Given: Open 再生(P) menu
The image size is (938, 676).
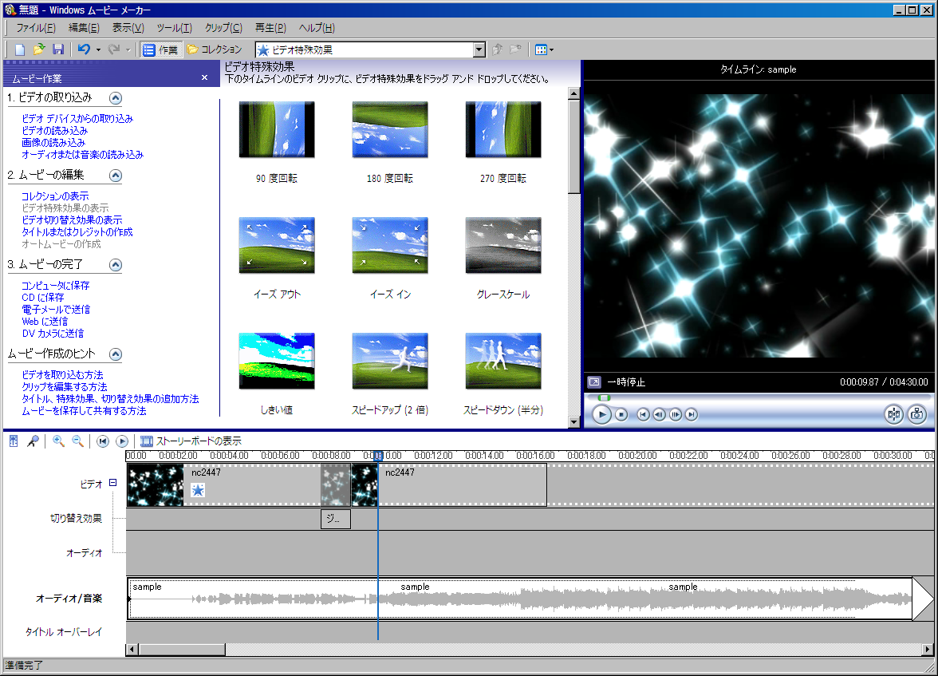Looking at the screenshot, I should [270, 28].
